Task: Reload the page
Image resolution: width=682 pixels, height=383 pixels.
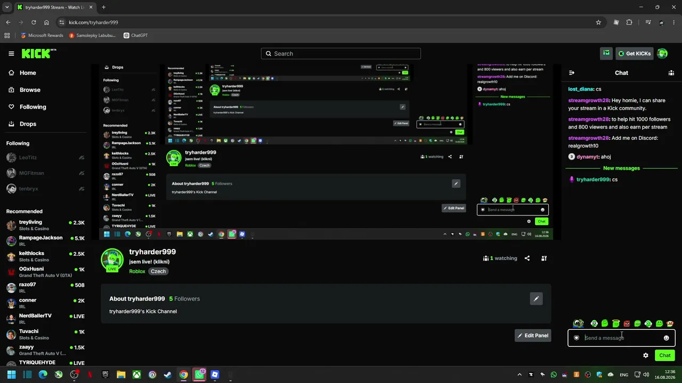Action: coord(34,22)
